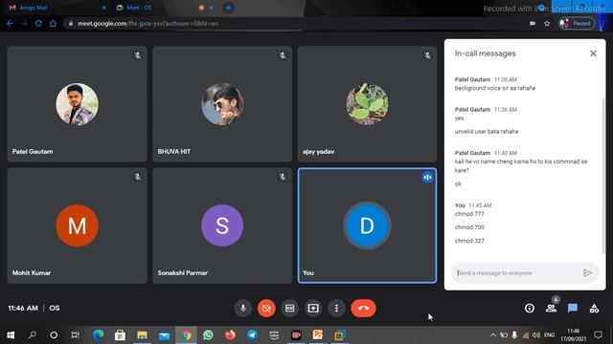
Task: Select Patel Gautam's video tile
Action: point(77,104)
